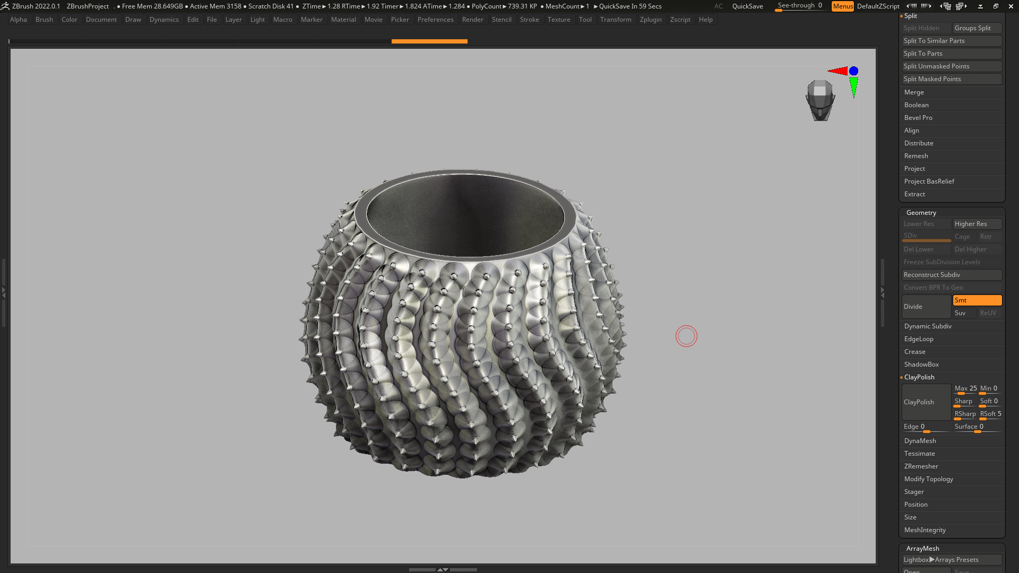The image size is (1019, 573).
Task: Click the orange timeline track segment
Action: (429, 41)
